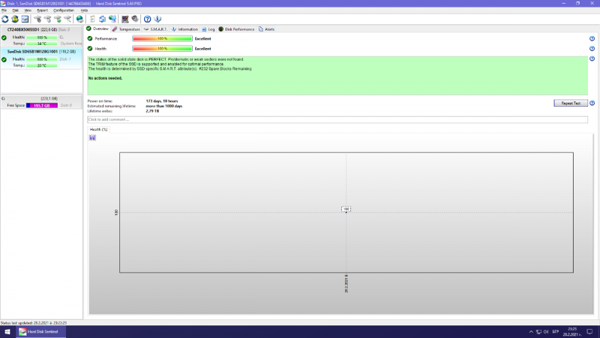Screen dimensions: 600x338
Task: Open the Windows Start menu
Action: (x=8, y=331)
